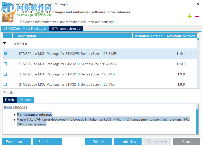Image resolution: width=202 pixels, height=147 pixels.
Task: Click the Main Changes heading
Action: [x=15, y=107]
